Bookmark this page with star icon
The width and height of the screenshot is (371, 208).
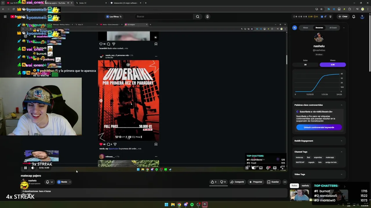pyautogui.click(x=321, y=9)
